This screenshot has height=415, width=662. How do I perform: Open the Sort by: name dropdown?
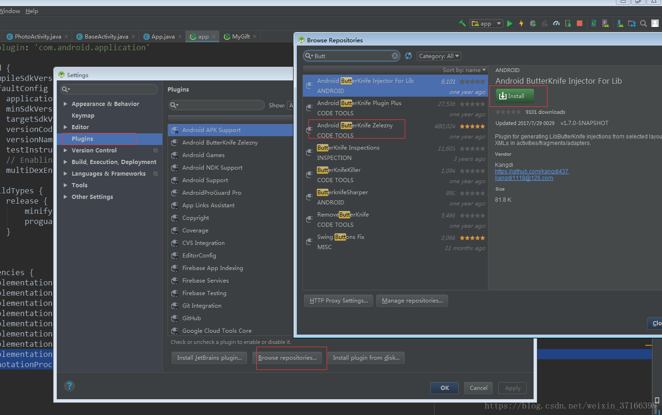click(x=464, y=69)
